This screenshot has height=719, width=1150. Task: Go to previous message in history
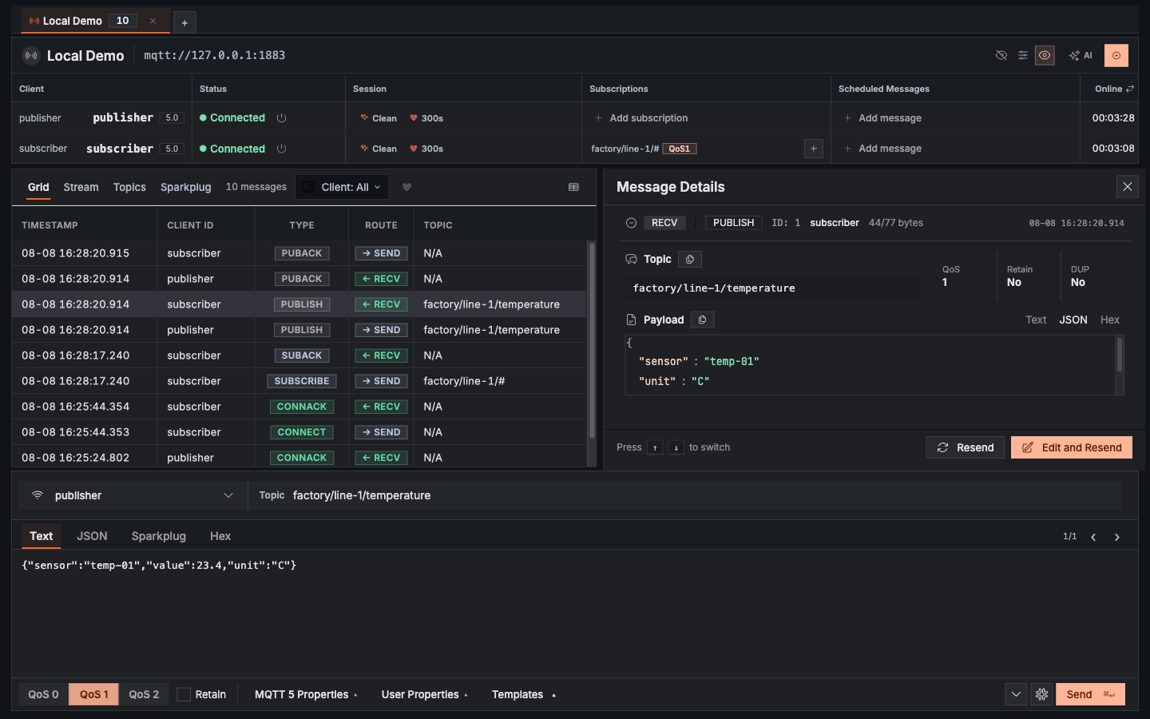click(x=1093, y=537)
